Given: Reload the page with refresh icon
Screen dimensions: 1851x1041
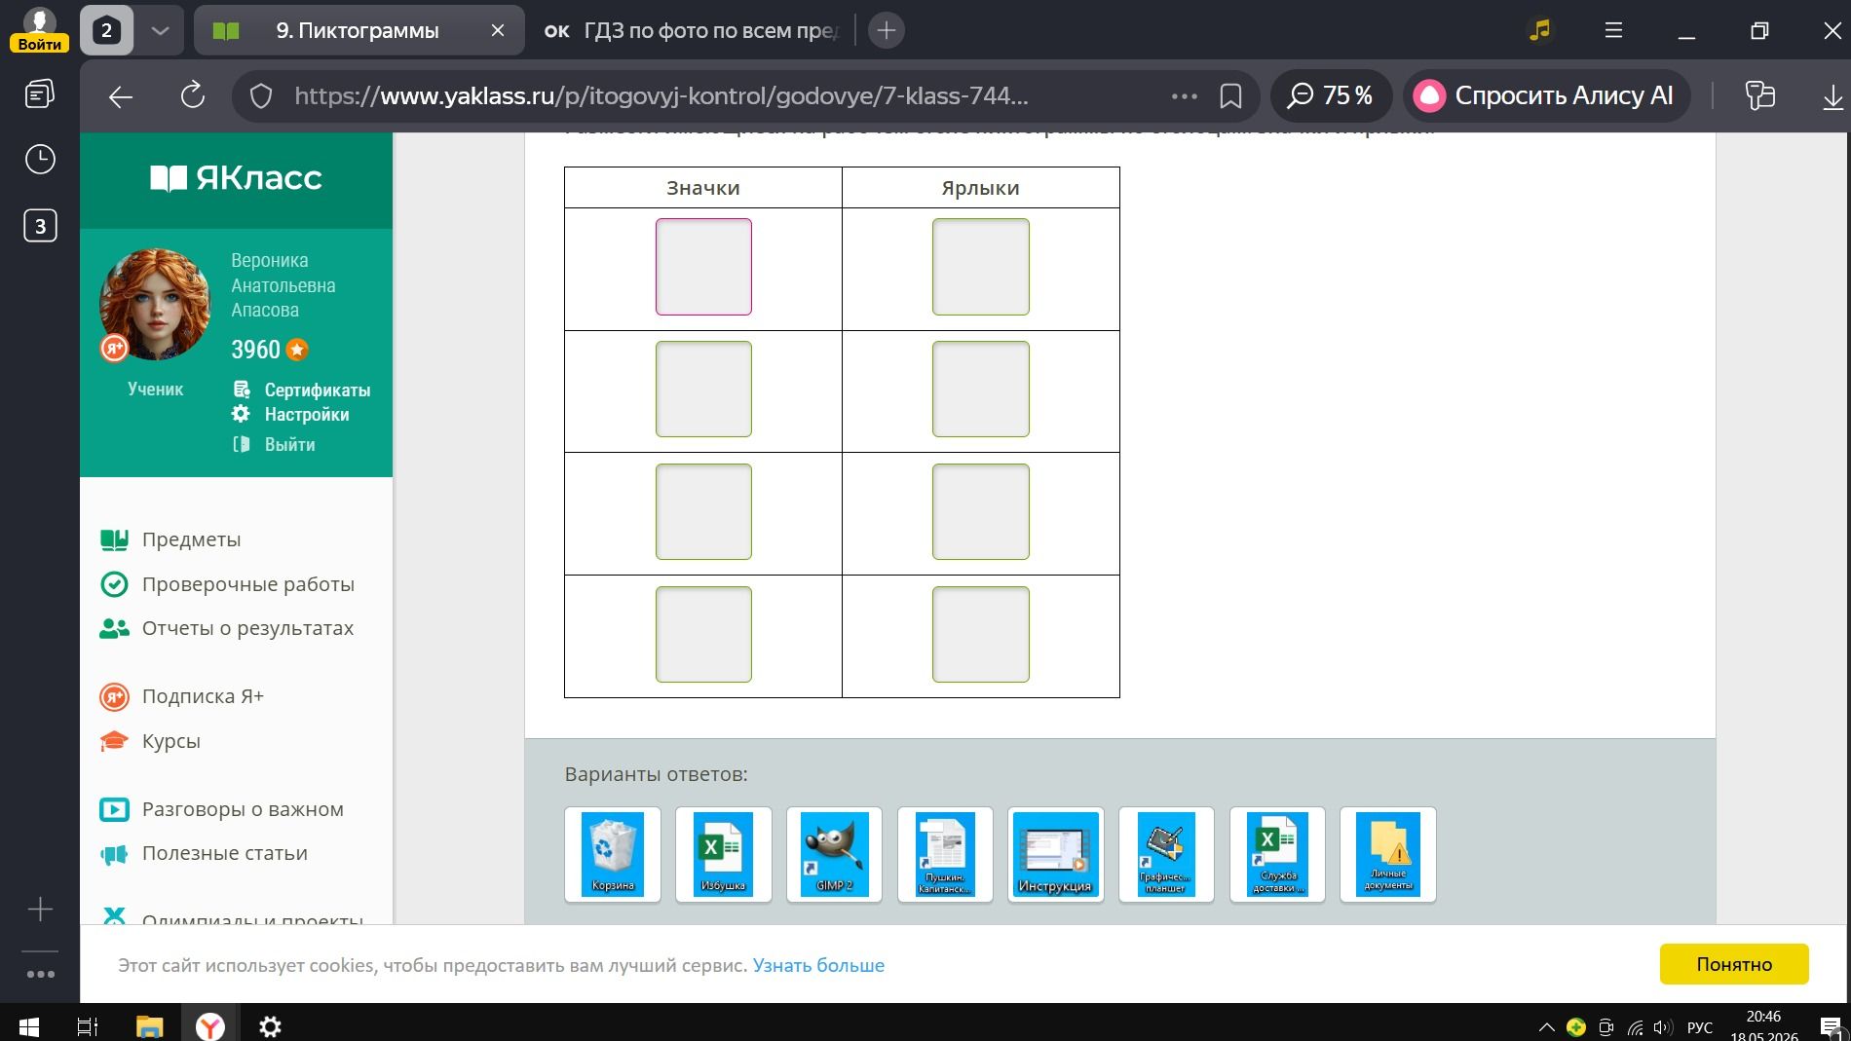Looking at the screenshot, I should [193, 95].
